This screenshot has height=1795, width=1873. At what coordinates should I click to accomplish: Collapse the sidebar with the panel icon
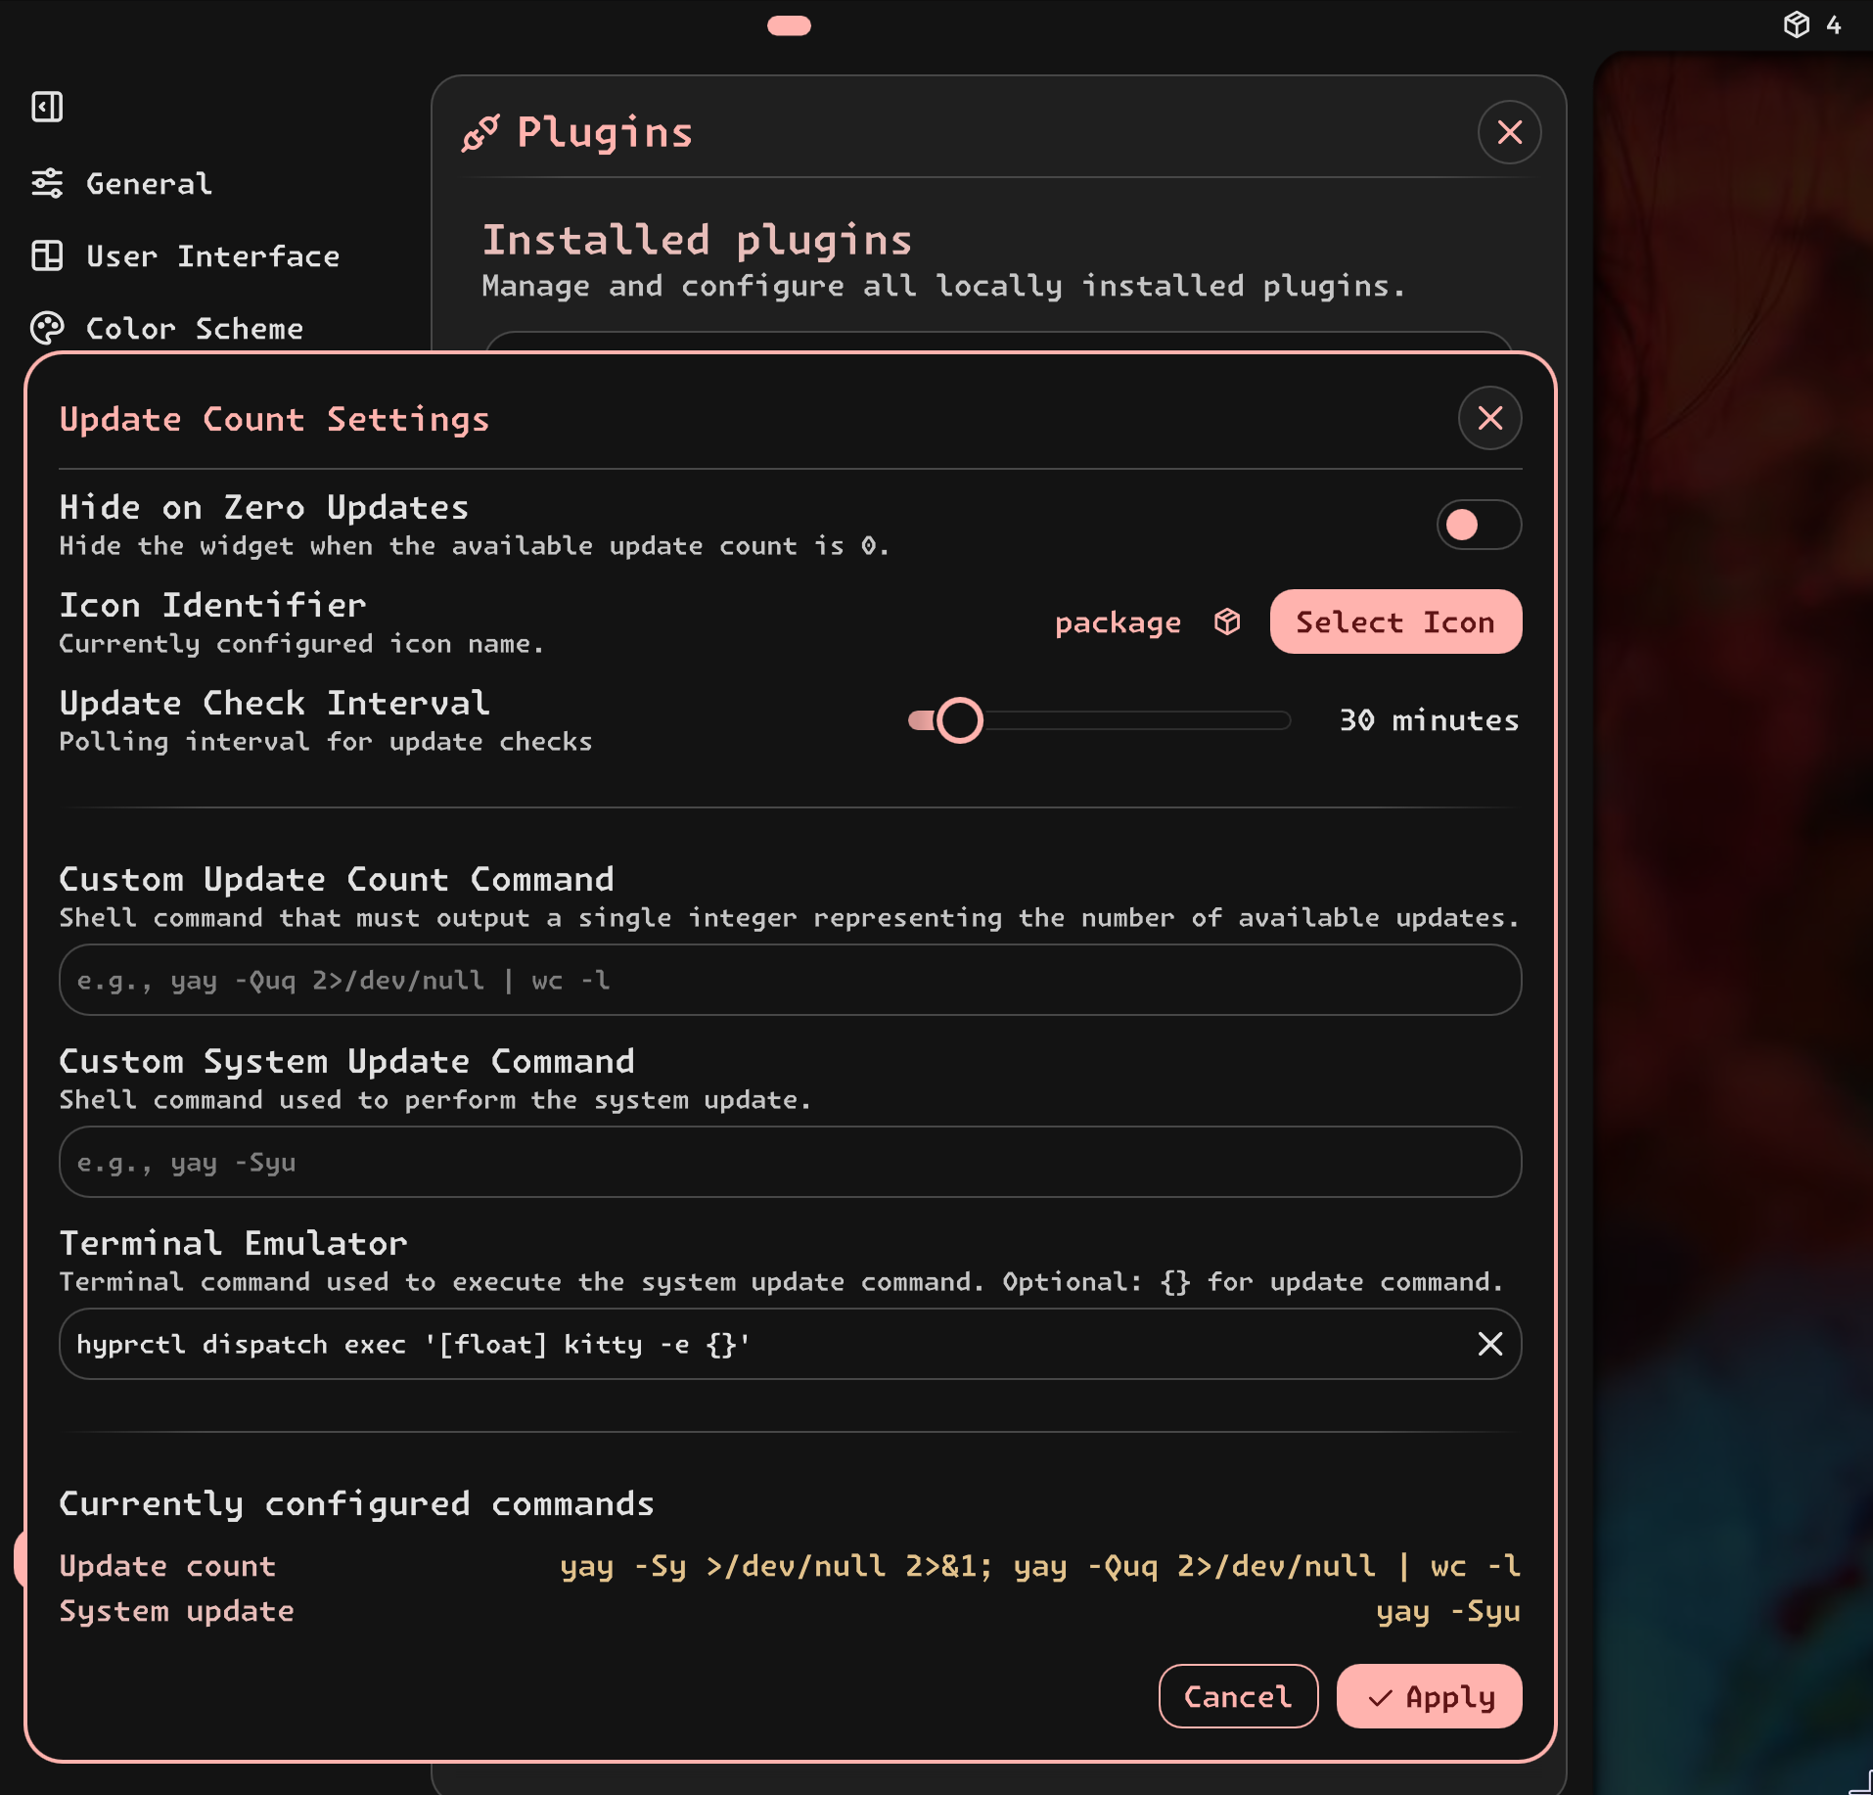point(47,107)
